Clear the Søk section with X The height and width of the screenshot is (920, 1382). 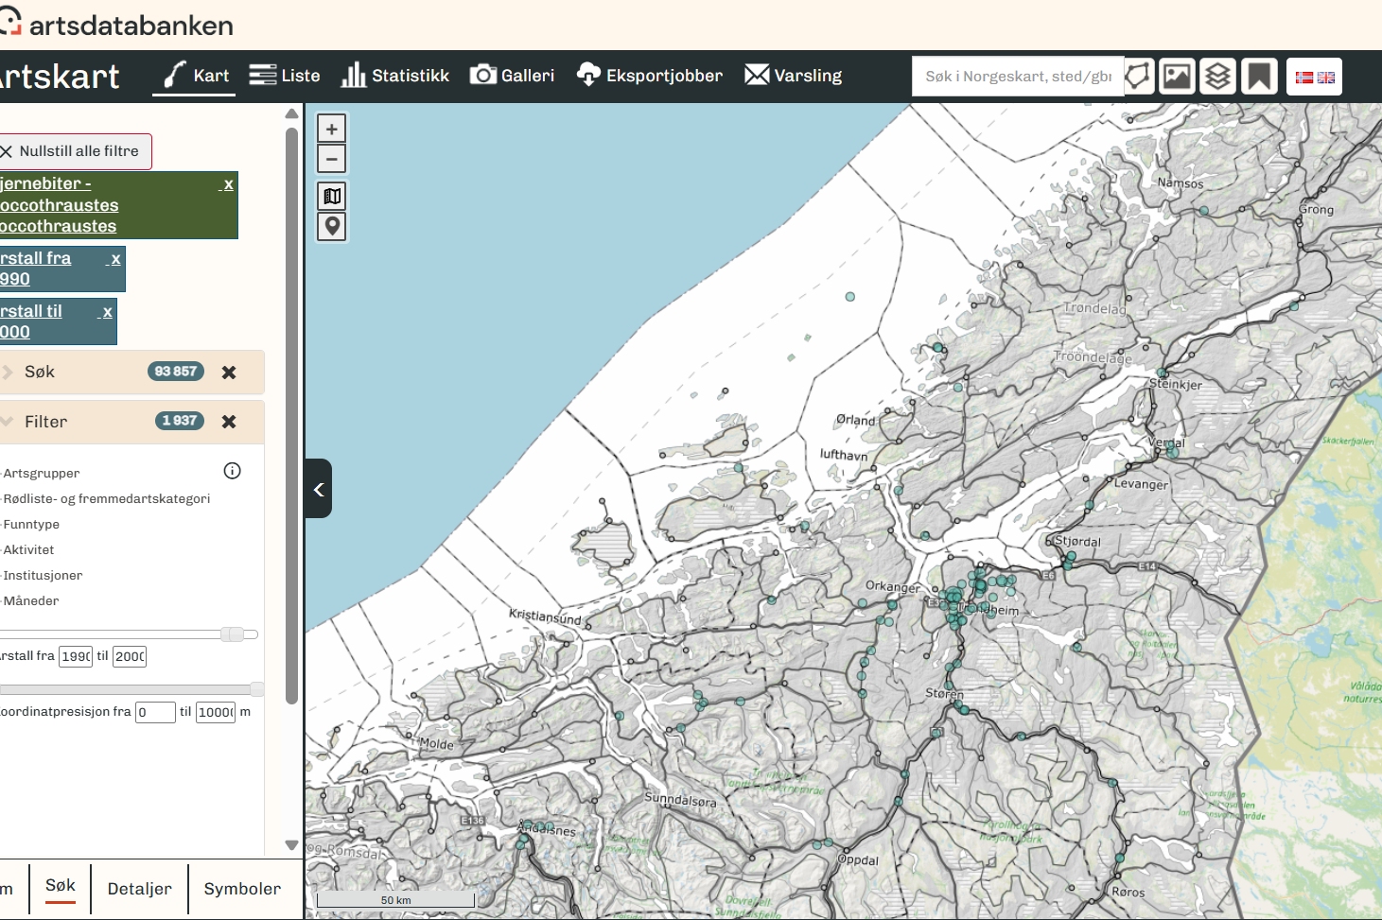point(229,373)
